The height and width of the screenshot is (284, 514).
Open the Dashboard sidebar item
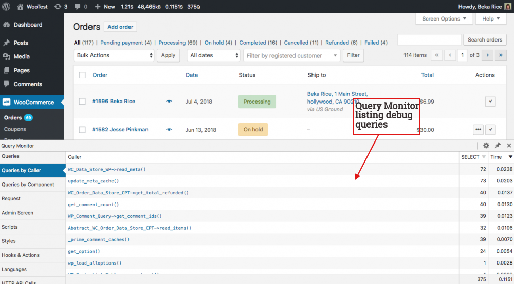click(28, 25)
